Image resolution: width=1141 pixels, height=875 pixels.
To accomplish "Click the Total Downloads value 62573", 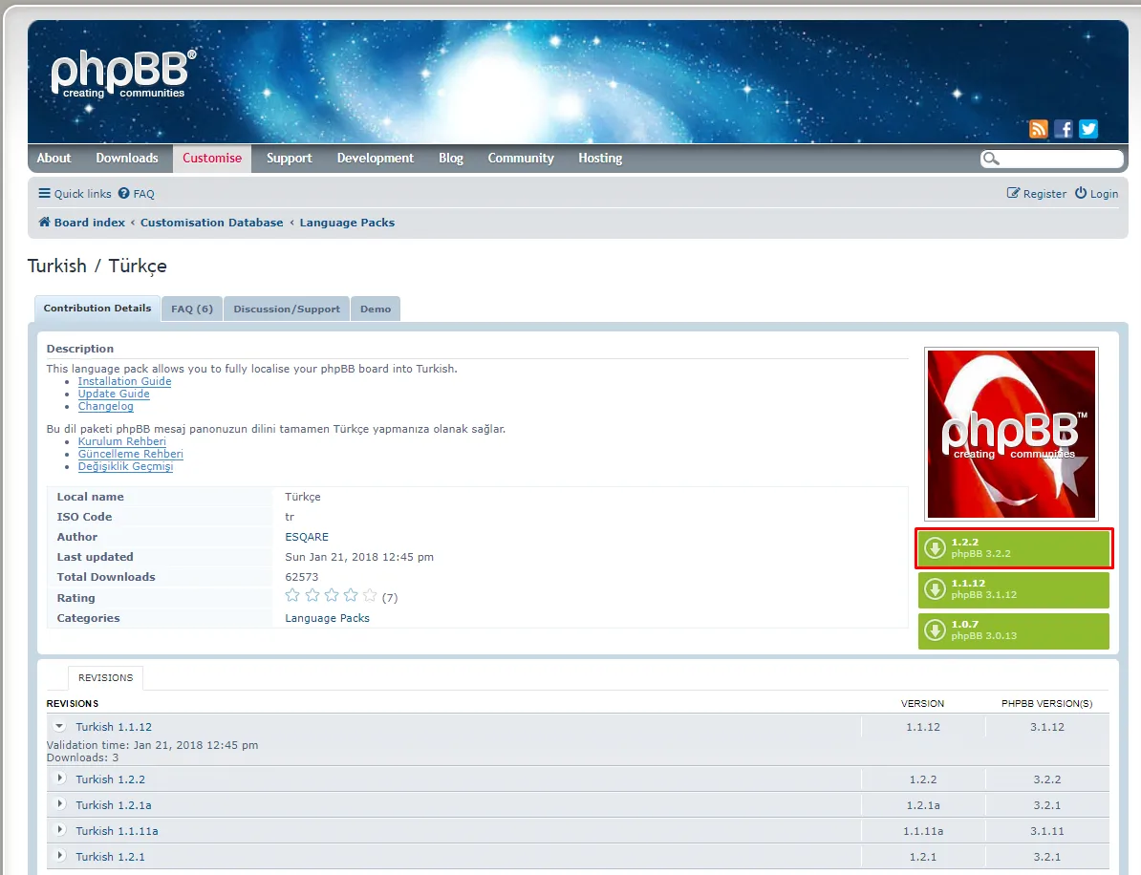I will 301,577.
